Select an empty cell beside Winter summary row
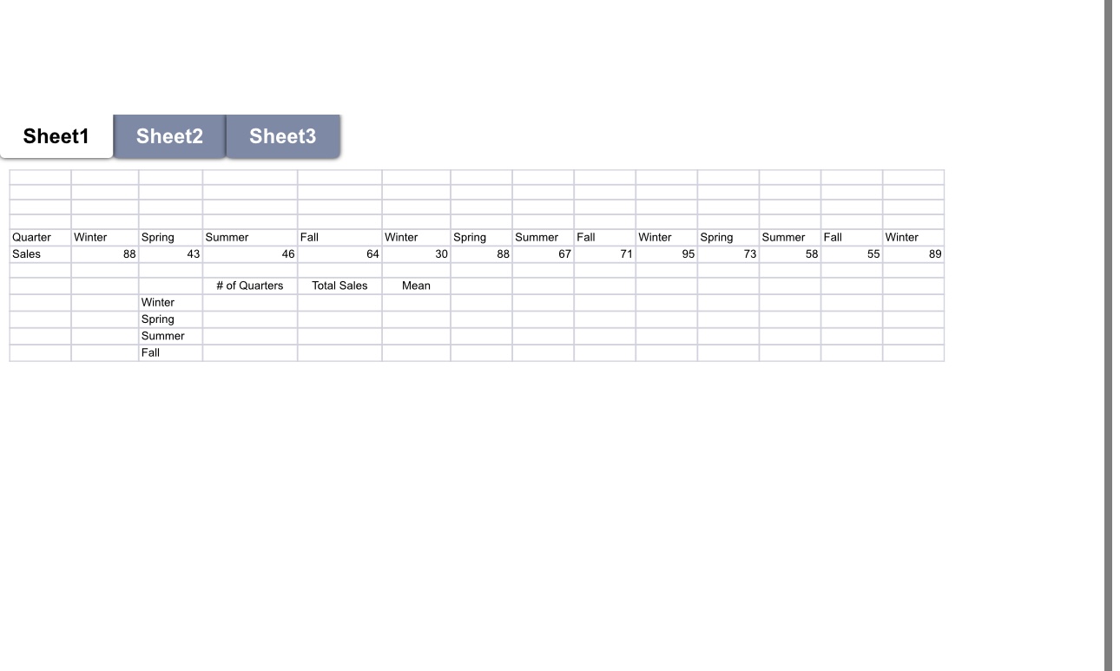 pyautogui.click(x=247, y=302)
